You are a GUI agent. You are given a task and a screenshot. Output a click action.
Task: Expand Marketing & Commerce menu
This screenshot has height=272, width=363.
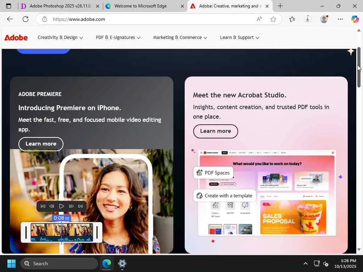pyautogui.click(x=180, y=38)
